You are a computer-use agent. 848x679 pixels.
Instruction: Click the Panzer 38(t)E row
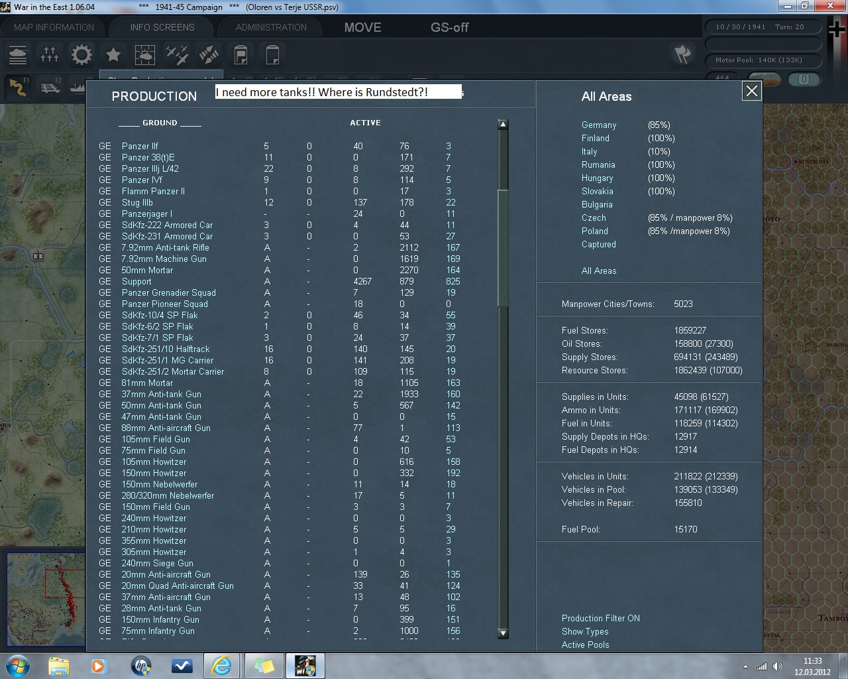[x=276, y=157]
